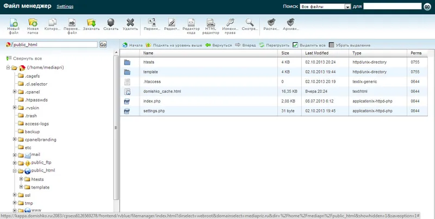Image resolution: width=435 pixels, height=219 pixels.
Task: Expand the cpanelbranding folder node
Action: tap(15, 139)
